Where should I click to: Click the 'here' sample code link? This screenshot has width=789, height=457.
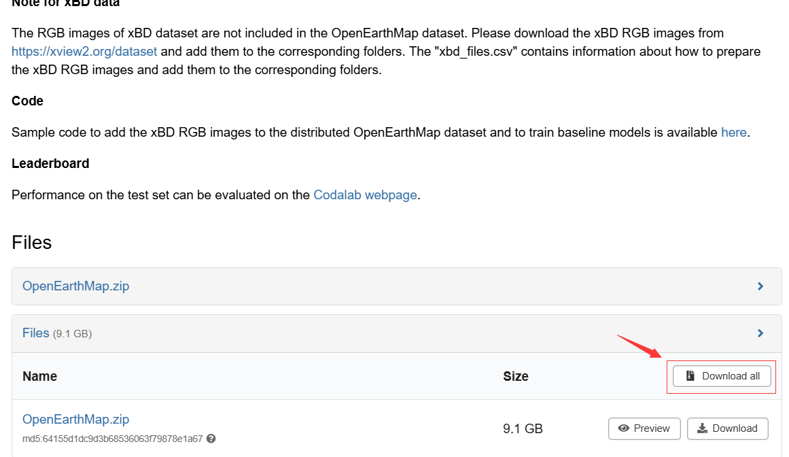[x=734, y=132]
